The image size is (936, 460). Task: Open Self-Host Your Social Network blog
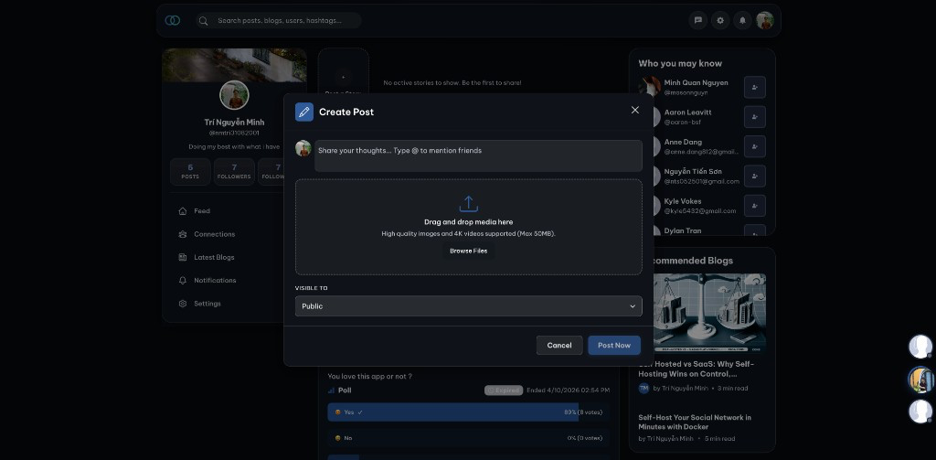[695, 423]
